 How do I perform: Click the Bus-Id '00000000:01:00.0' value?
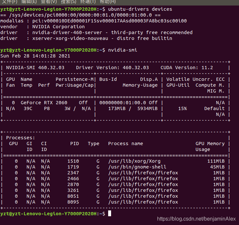coord(123,103)
